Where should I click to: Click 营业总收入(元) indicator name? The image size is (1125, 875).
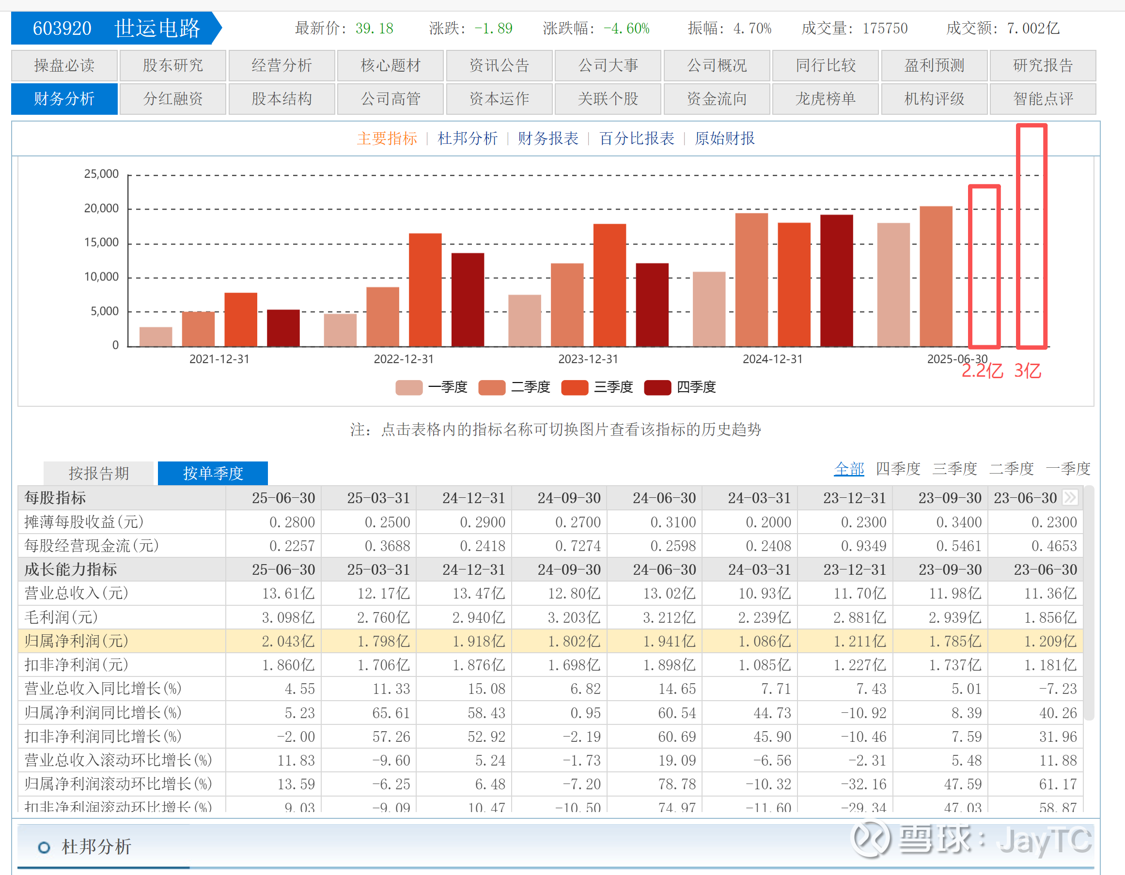76,593
